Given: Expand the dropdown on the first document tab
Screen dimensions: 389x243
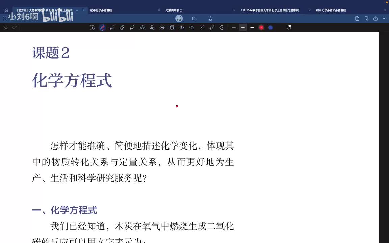Looking at the screenshot, I should (77, 10).
